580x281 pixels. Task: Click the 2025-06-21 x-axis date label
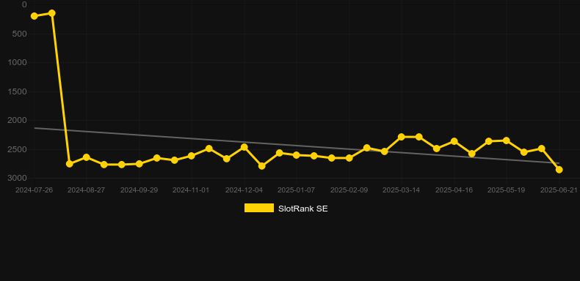pyautogui.click(x=559, y=190)
